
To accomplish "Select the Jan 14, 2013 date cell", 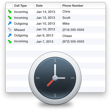I will click(x=46, y=12).
